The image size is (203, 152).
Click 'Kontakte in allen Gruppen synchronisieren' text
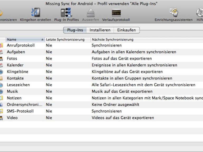coord(132,78)
